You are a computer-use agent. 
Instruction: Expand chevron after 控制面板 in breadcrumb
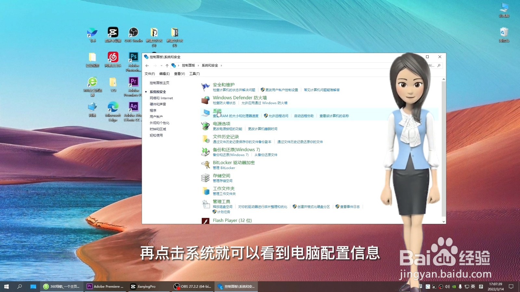[x=198, y=66]
